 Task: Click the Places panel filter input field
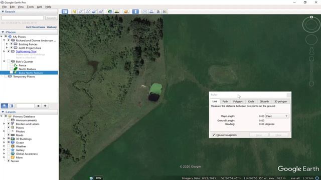pos(26,105)
